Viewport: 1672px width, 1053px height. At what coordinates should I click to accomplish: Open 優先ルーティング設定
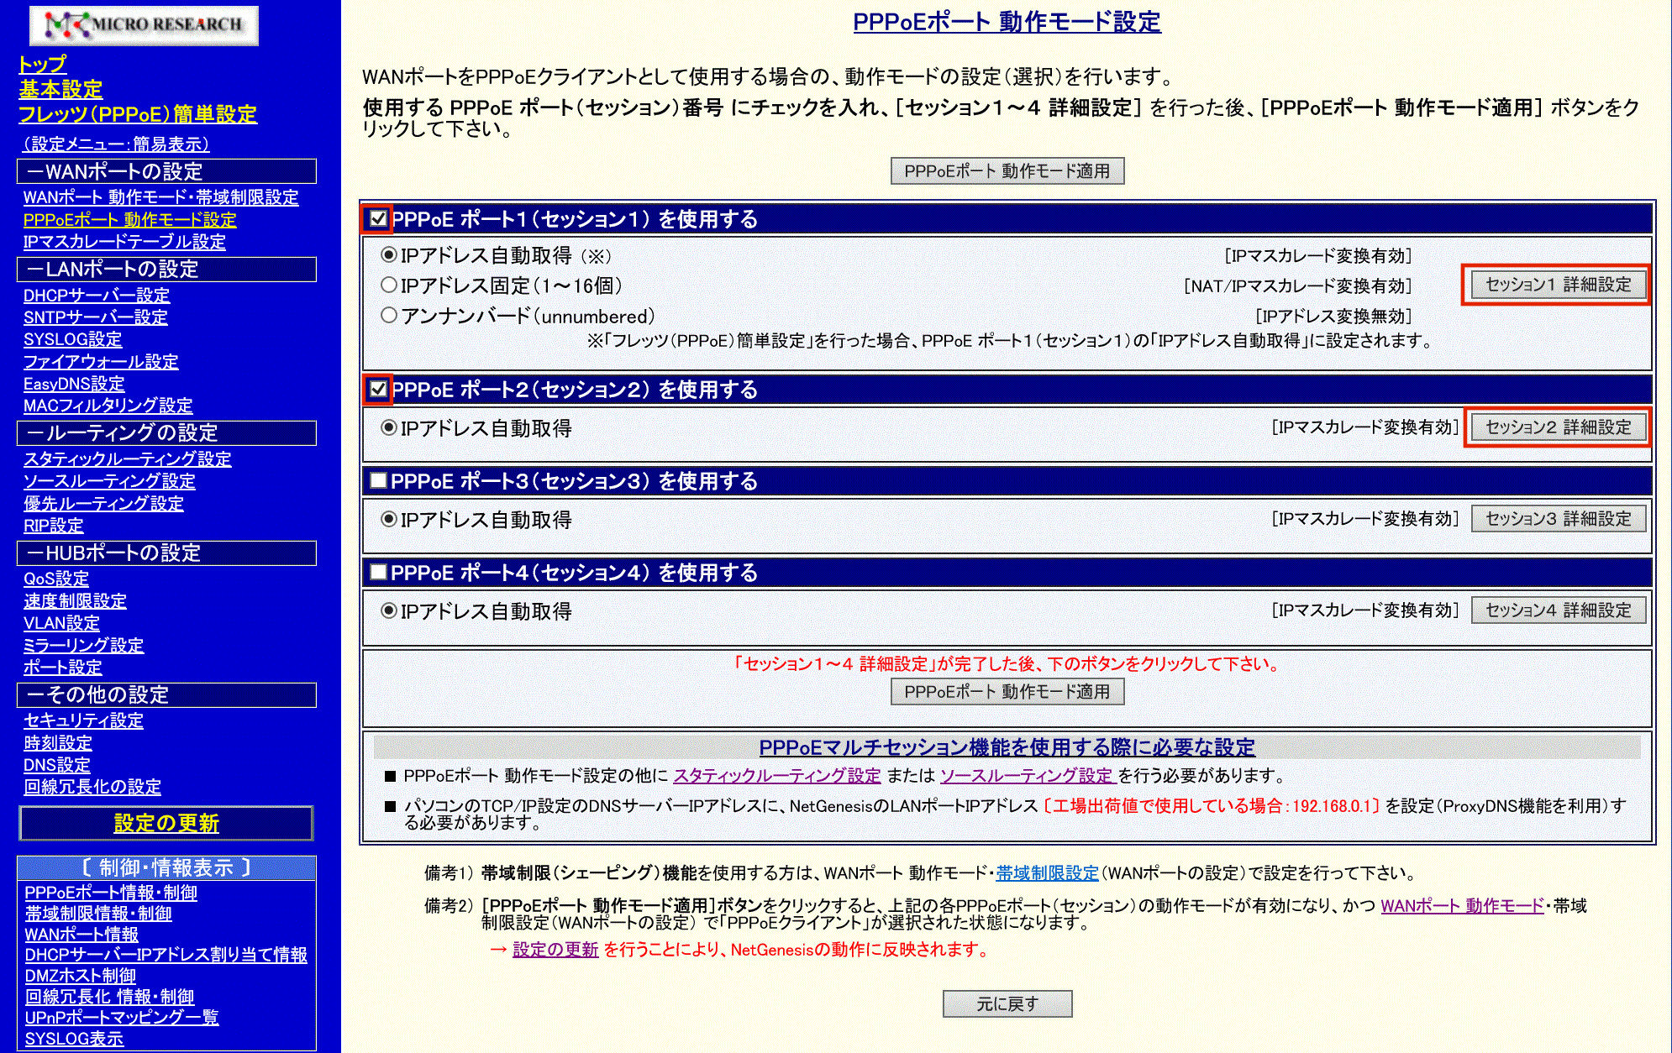[x=103, y=504]
